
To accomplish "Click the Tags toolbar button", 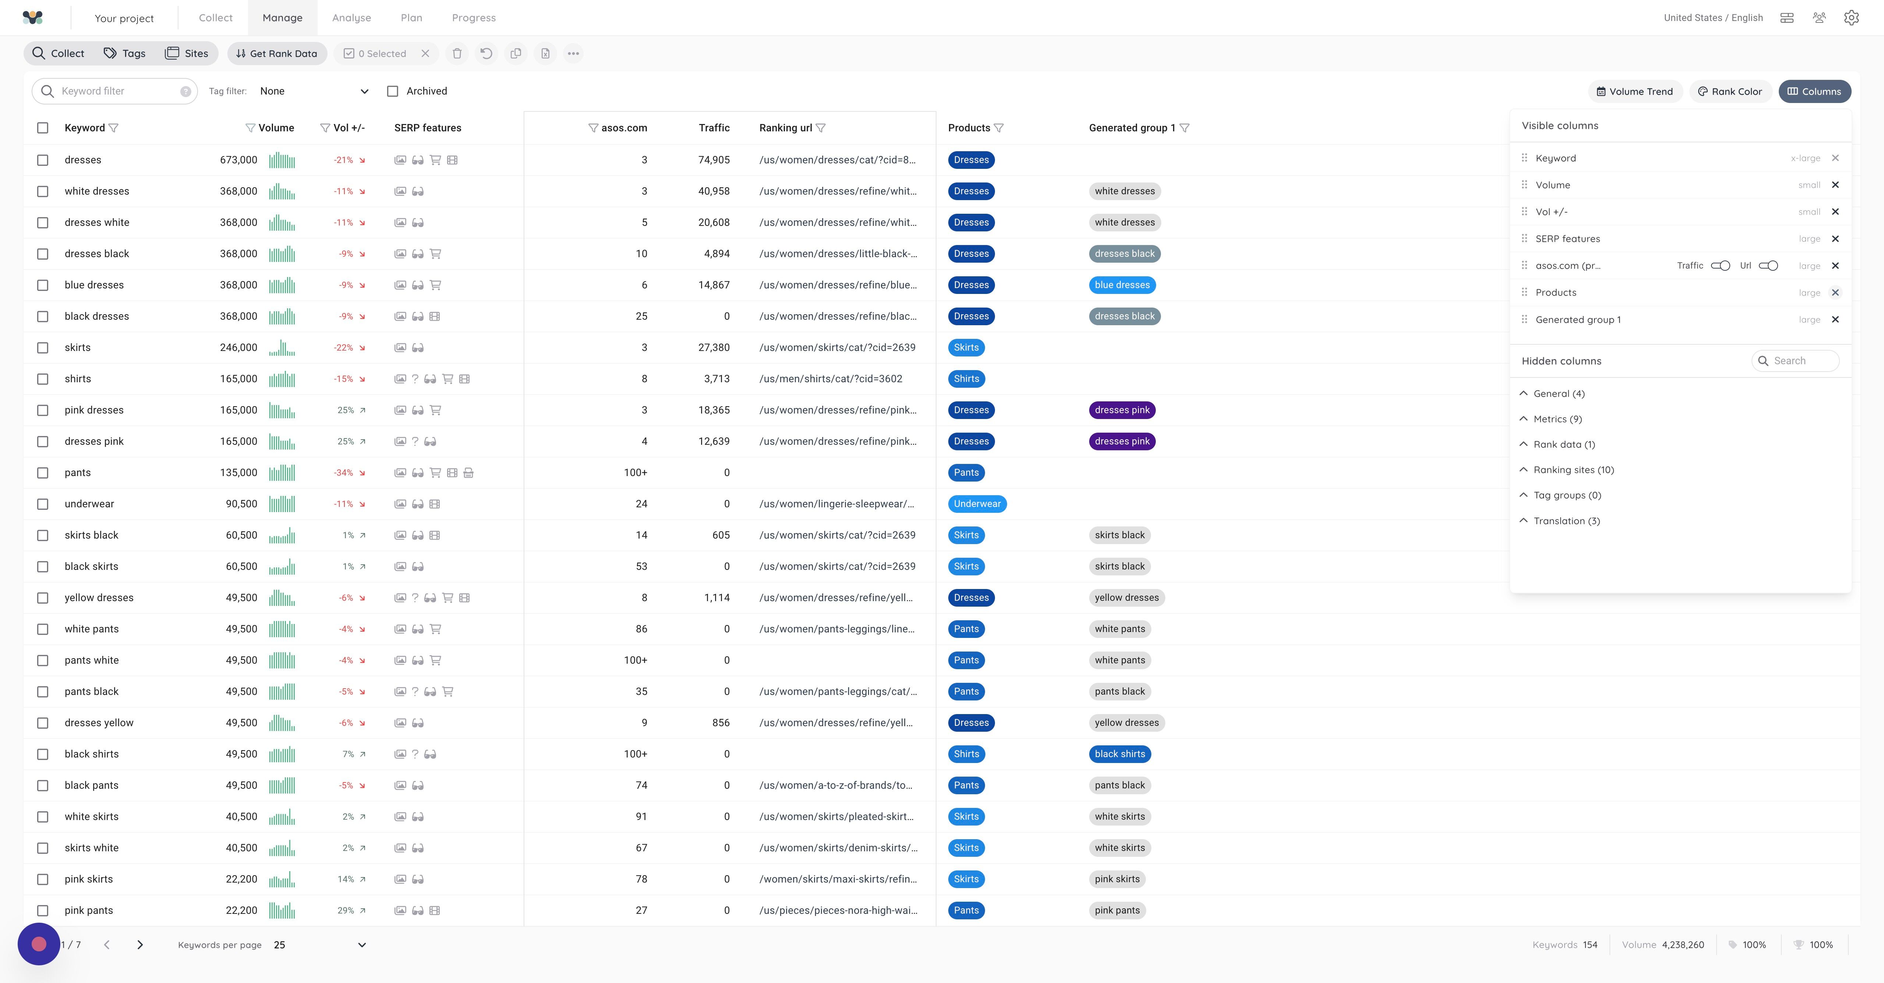I will [x=124, y=53].
